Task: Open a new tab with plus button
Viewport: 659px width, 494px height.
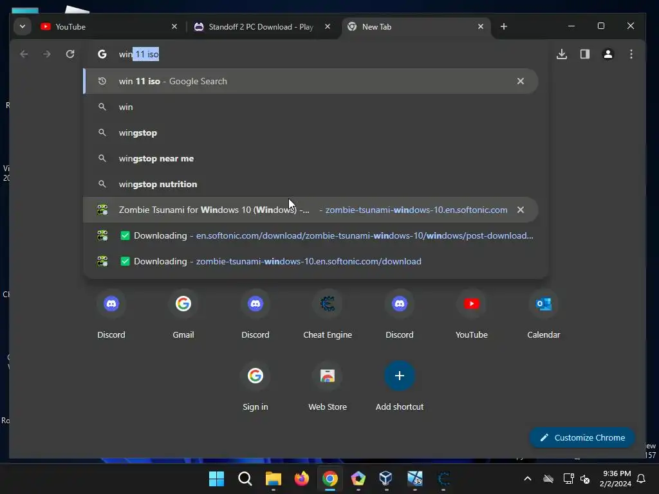Action: tap(503, 26)
